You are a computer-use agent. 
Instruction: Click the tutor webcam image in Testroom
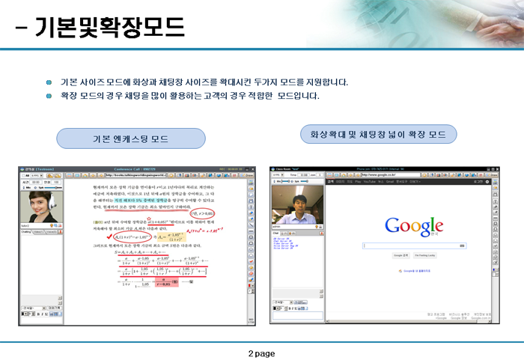pos(41,207)
